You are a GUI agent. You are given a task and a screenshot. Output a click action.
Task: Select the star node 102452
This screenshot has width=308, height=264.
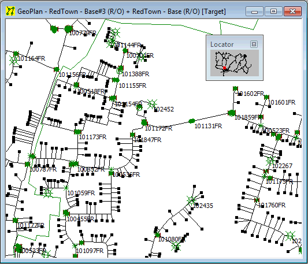pyautogui.click(x=152, y=104)
